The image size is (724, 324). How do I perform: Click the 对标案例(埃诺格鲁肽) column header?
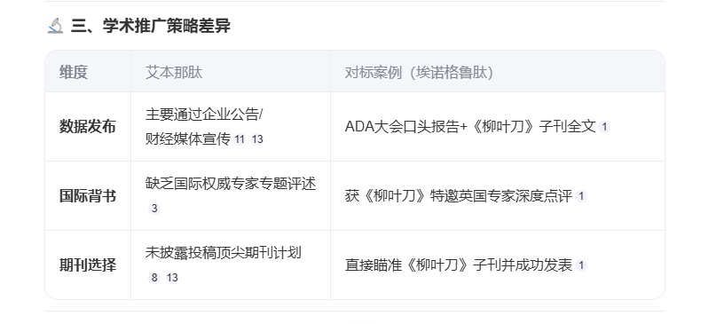pyautogui.click(x=419, y=72)
